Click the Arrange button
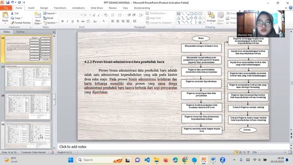Screen dimensions: 293x165 tap(211, 17)
